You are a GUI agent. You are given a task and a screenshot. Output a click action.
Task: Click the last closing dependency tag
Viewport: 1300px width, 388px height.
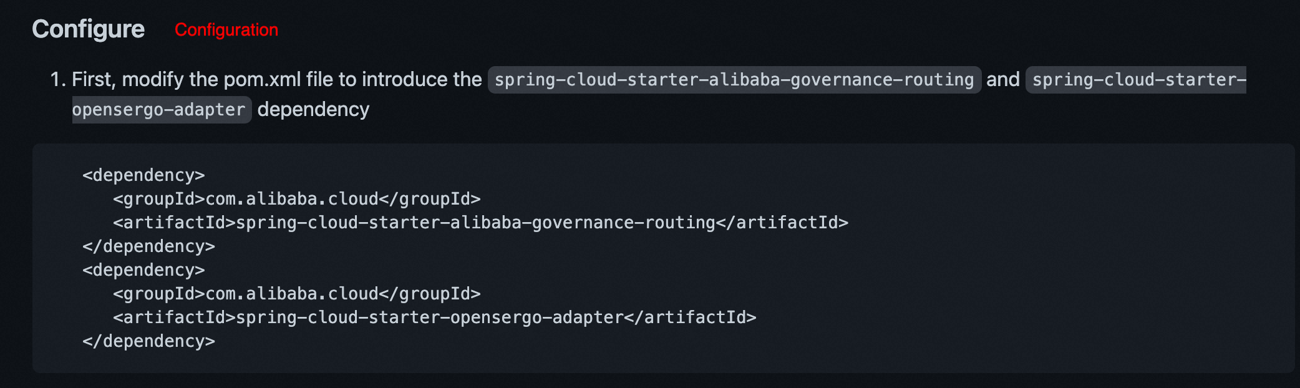(x=148, y=341)
